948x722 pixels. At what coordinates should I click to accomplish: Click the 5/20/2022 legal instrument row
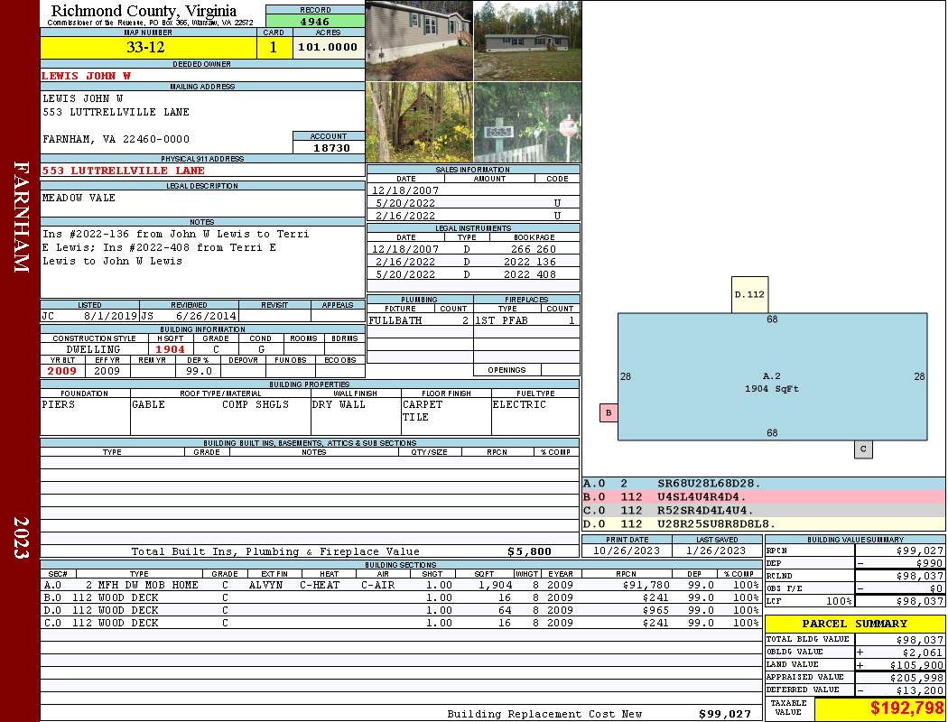pyautogui.click(x=473, y=274)
